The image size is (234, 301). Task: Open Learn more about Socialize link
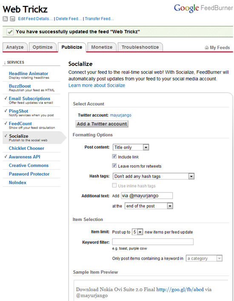pyautogui.click(x=97, y=86)
